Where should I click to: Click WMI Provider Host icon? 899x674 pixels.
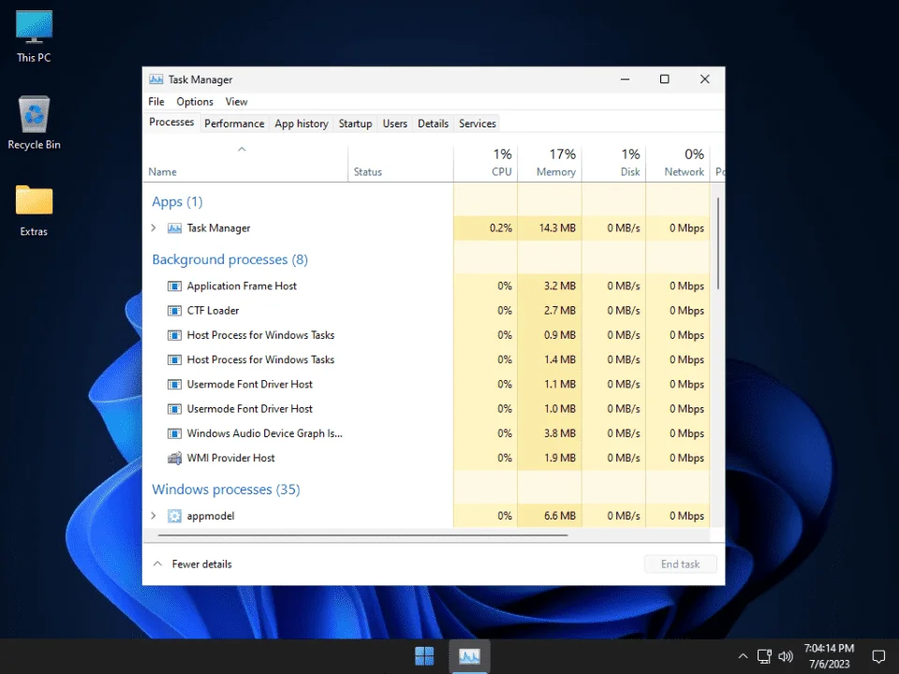[x=174, y=458]
